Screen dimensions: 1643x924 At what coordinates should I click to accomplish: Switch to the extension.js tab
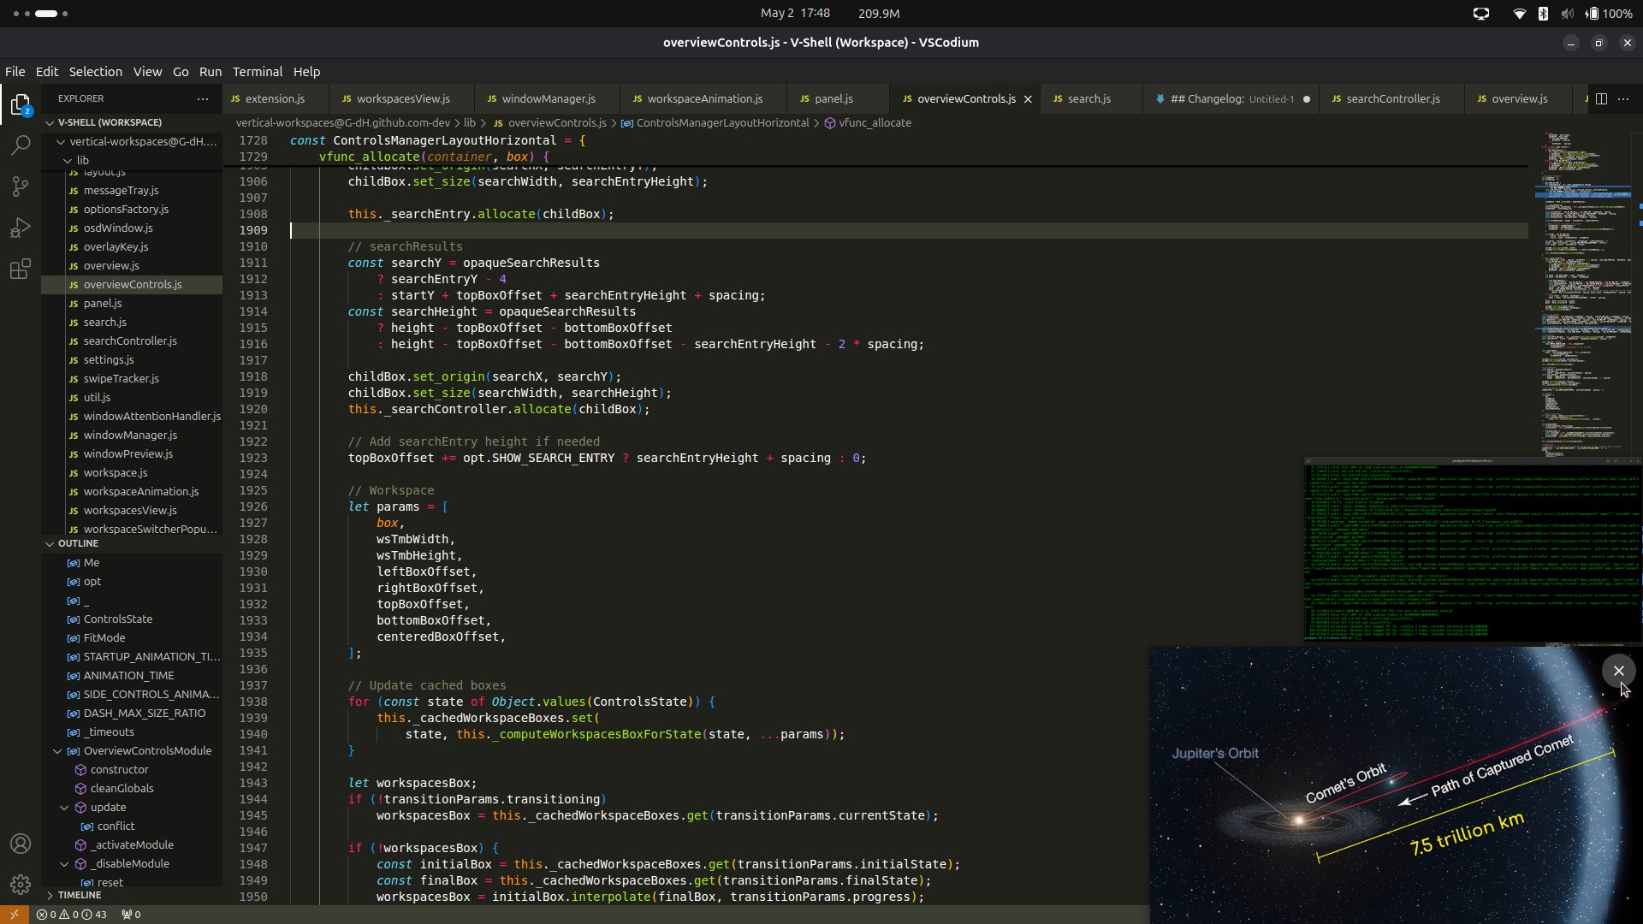tap(275, 99)
